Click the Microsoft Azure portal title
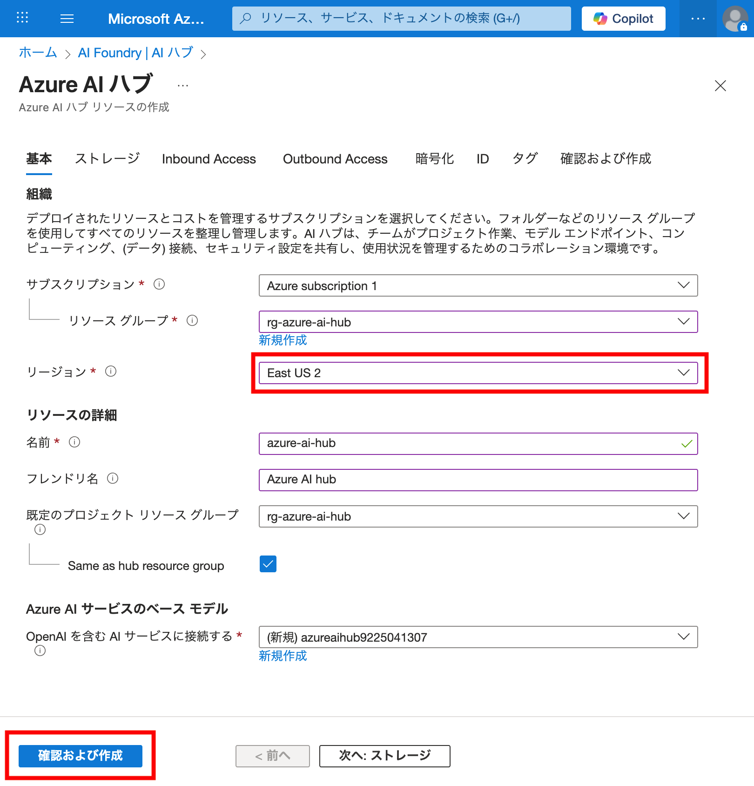The width and height of the screenshot is (754, 786). tap(156, 19)
